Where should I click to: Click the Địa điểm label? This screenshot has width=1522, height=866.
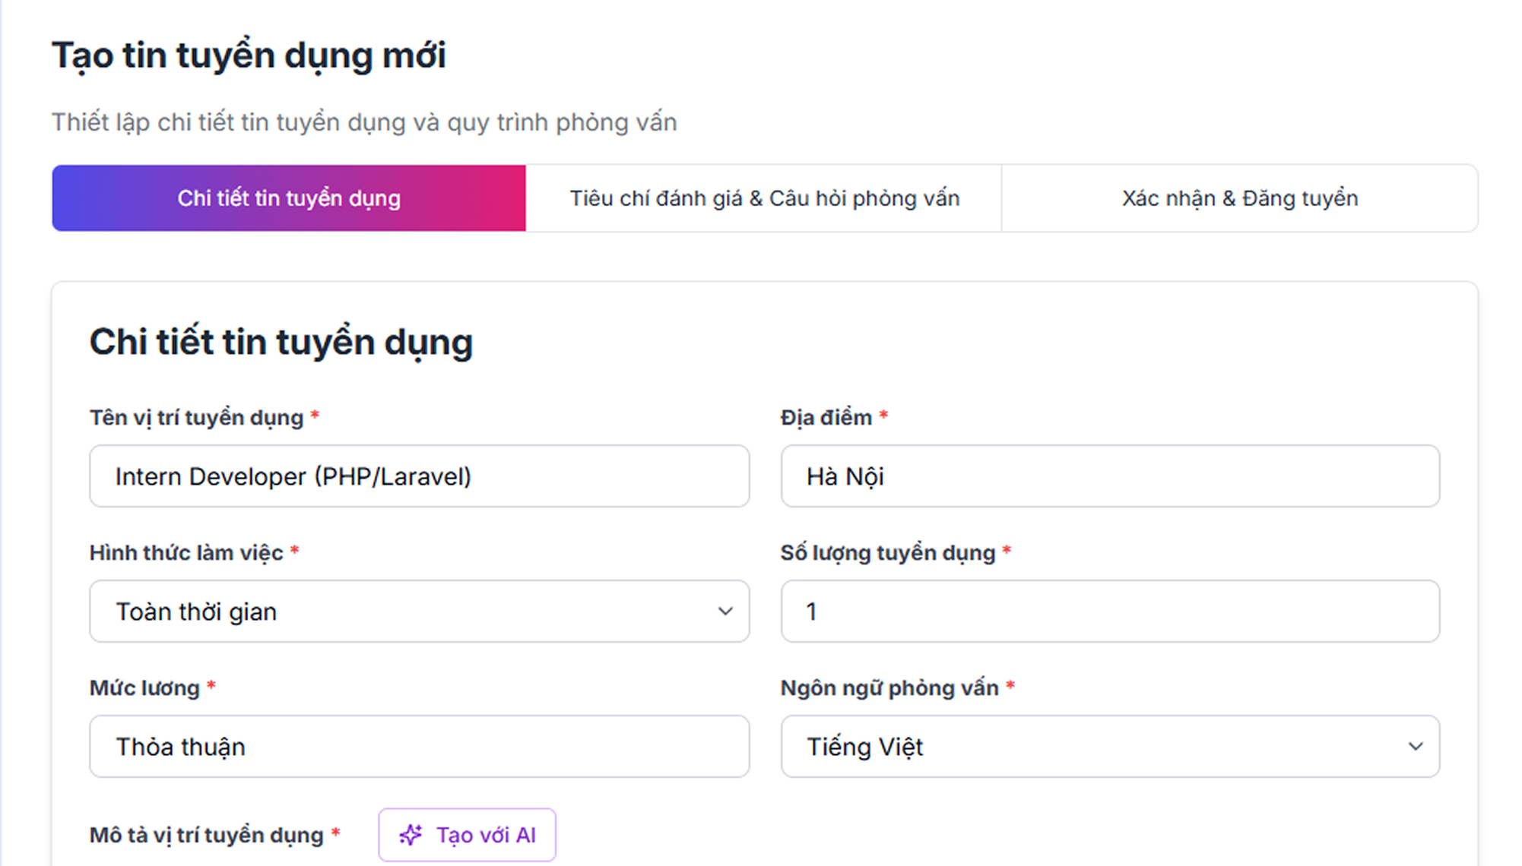point(826,418)
